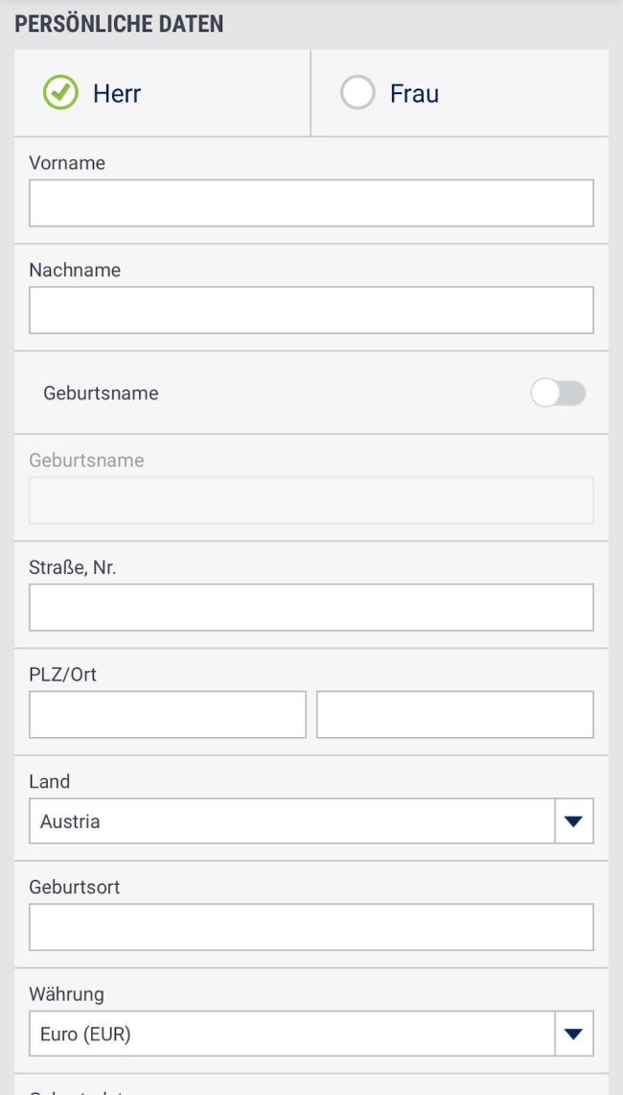Click the PLZ postal code field
This screenshot has height=1095, width=623.
pyautogui.click(x=168, y=715)
